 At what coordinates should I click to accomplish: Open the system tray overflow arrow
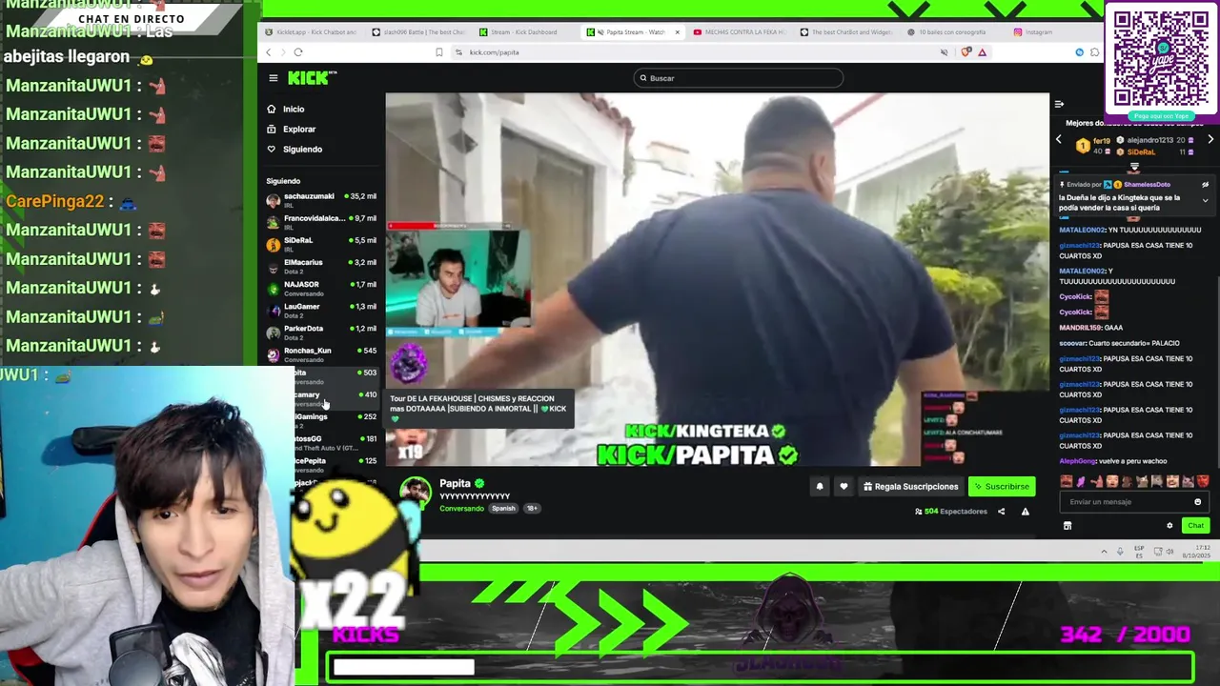click(x=1105, y=552)
